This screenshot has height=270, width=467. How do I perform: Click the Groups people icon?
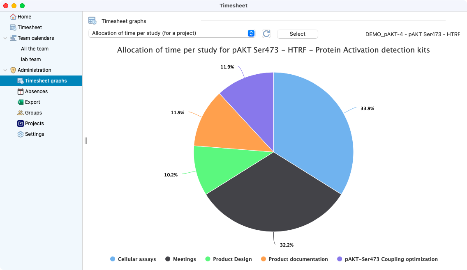20,113
